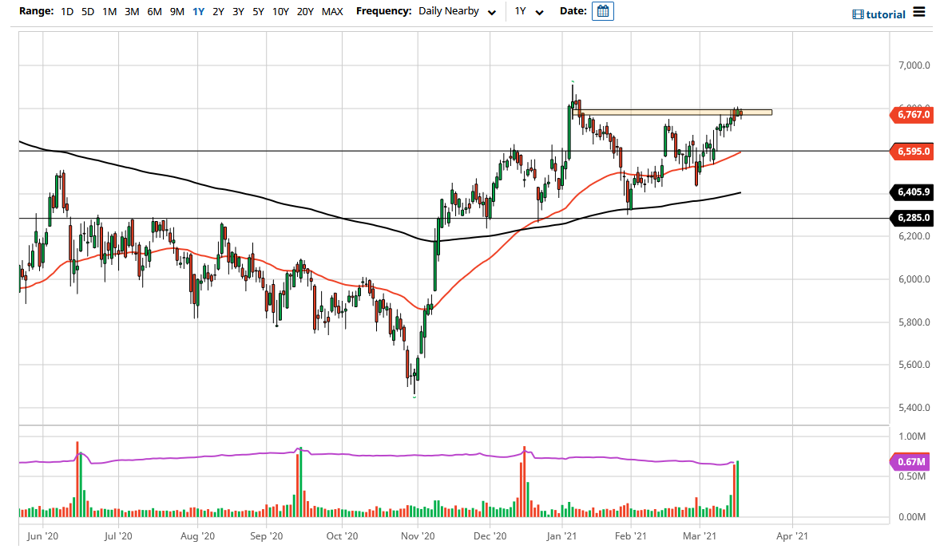
Task: Select the 9M range option
Action: 176,12
